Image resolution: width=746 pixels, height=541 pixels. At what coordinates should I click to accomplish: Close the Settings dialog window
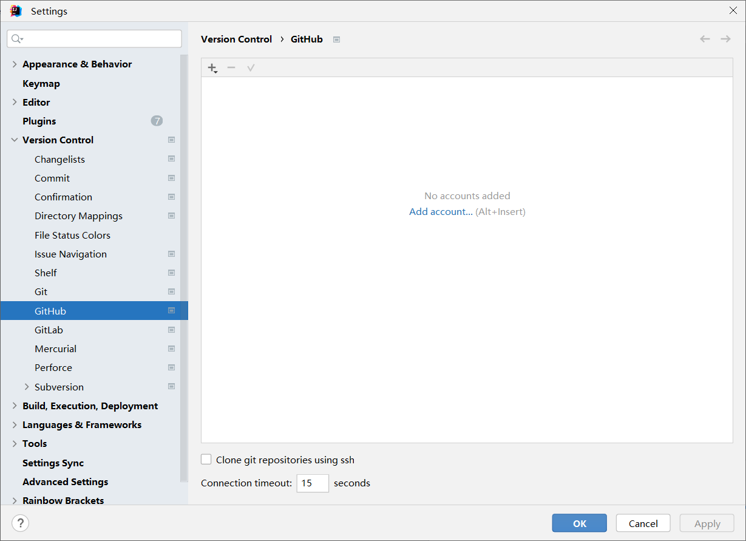tap(733, 10)
